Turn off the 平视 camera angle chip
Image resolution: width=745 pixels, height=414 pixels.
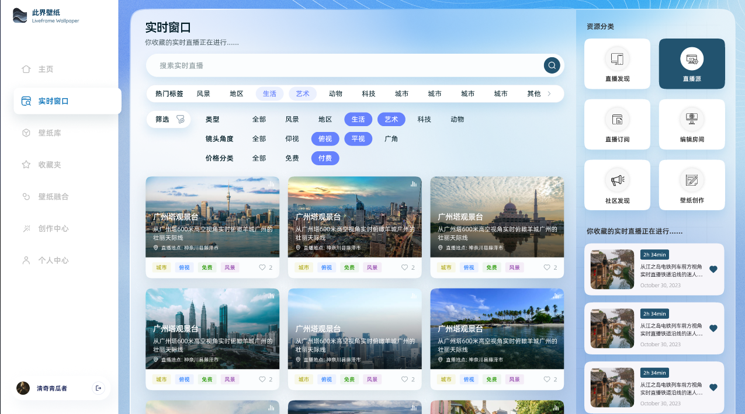click(358, 139)
